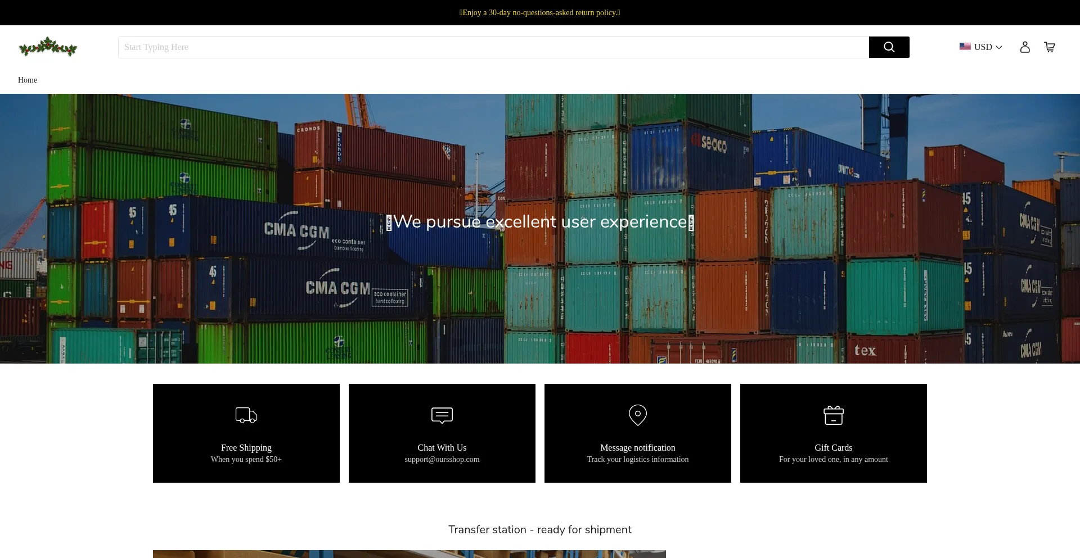Screen dimensions: 1080x558
Task: Click the Message notification title
Action: click(638, 447)
